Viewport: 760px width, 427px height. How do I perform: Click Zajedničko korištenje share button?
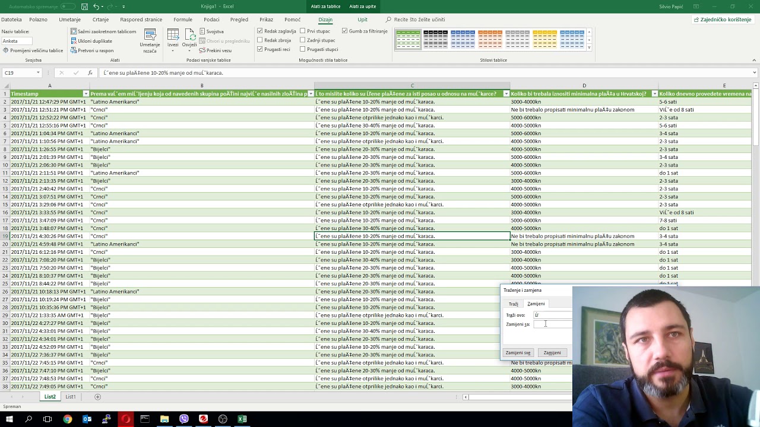pyautogui.click(x=722, y=20)
